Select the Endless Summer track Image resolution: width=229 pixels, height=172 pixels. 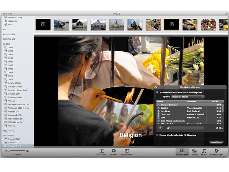click(x=189, y=105)
